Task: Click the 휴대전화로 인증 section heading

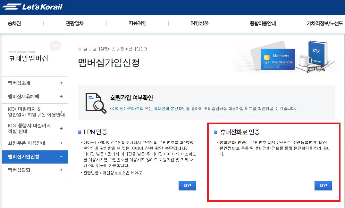Action: (x=240, y=132)
